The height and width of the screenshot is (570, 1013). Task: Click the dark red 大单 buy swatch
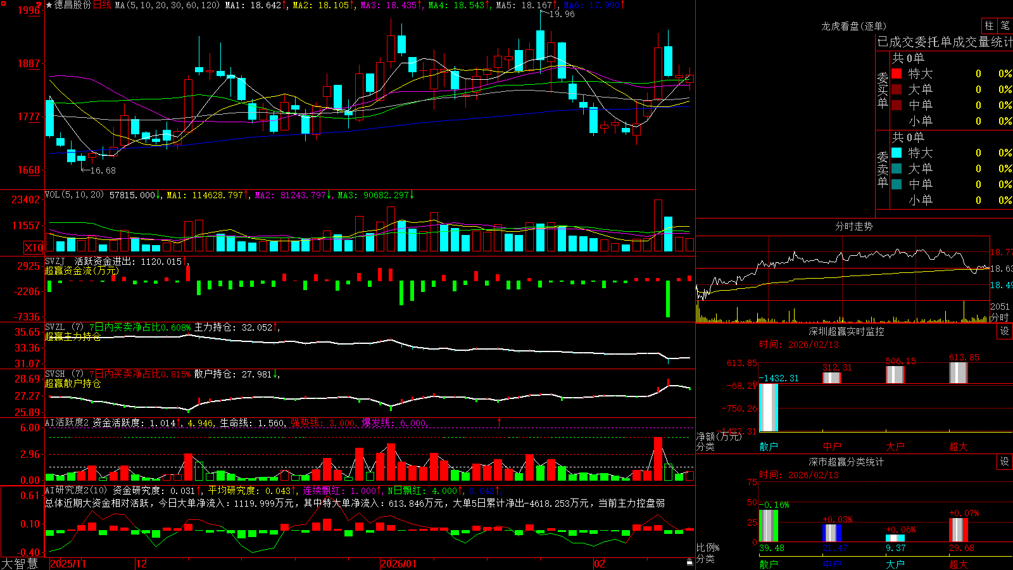897,89
